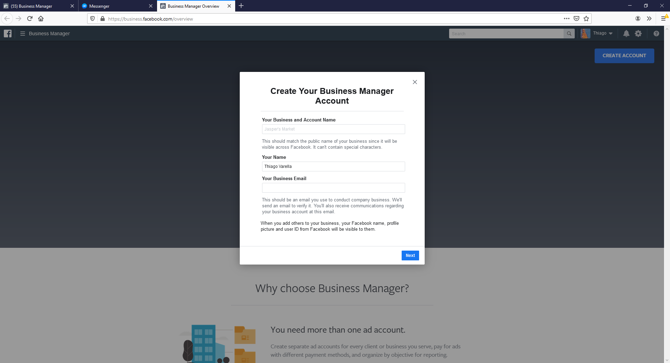Screen dimensions: 670x363
Task: Click the 'Create Your Business Manager Account' title
Action: coord(332,96)
